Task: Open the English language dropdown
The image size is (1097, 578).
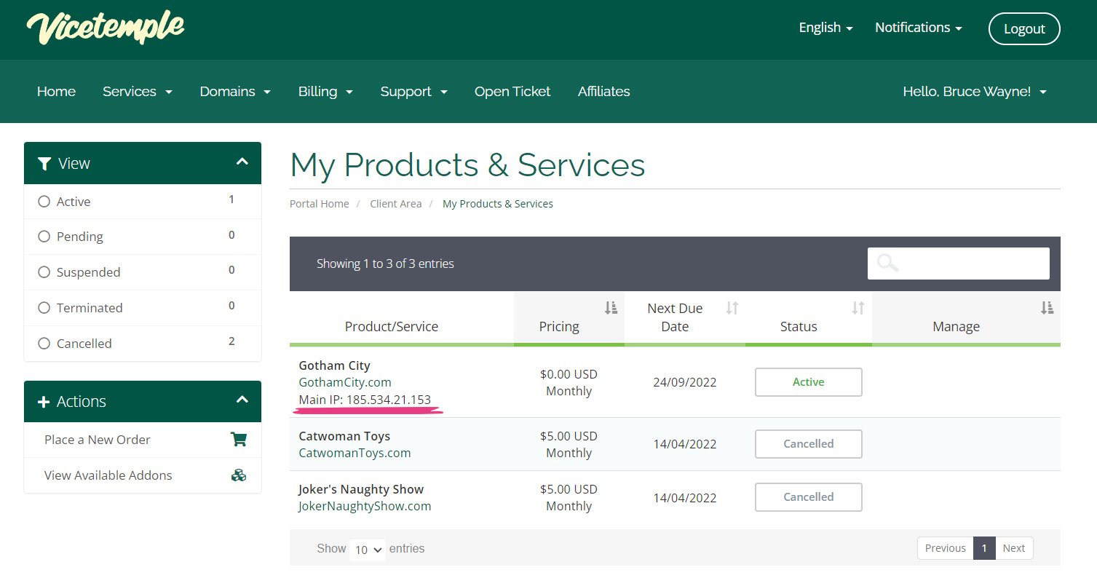Action: [x=825, y=28]
